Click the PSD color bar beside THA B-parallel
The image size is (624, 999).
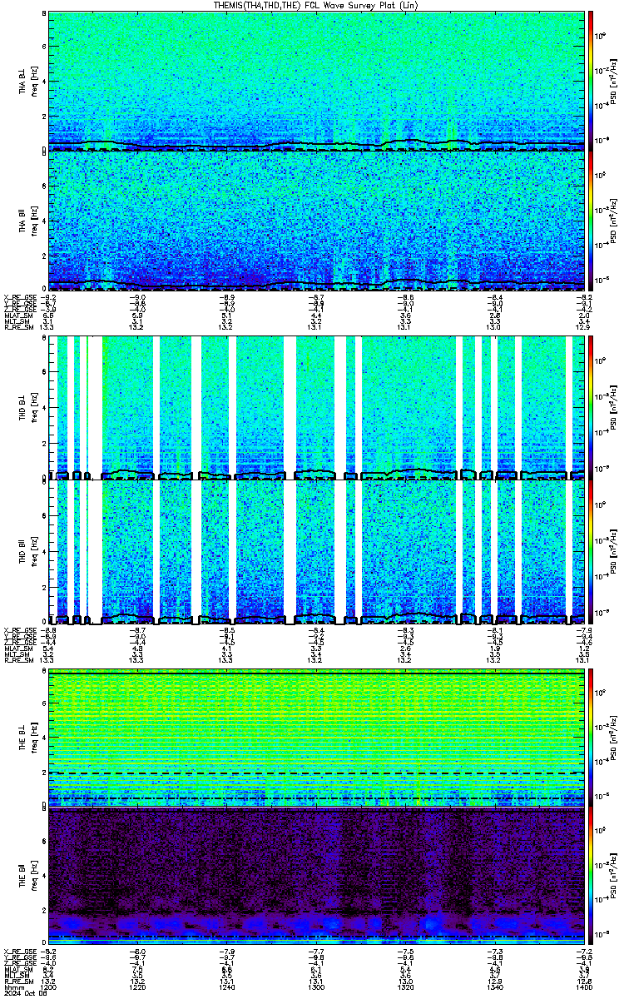pyautogui.click(x=591, y=221)
